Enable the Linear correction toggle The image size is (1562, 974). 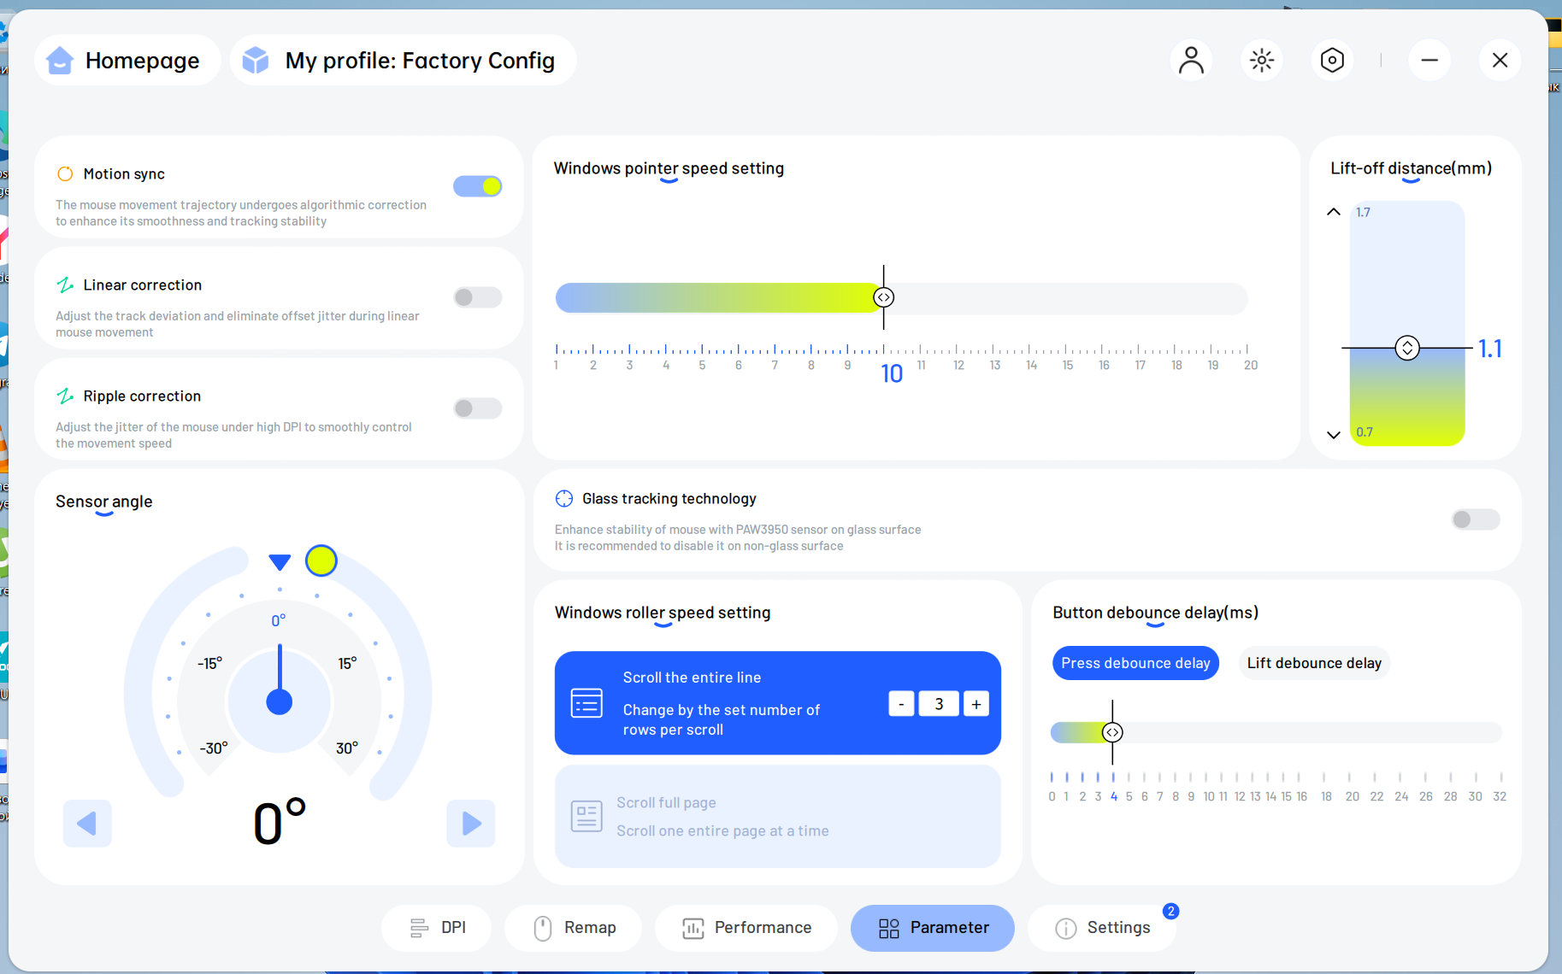478,297
